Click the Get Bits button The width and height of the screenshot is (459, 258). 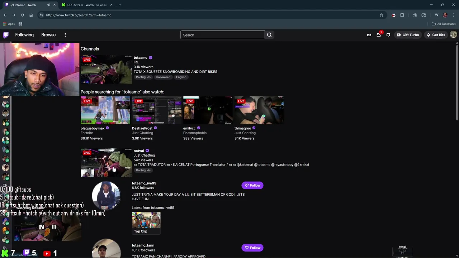click(x=436, y=35)
